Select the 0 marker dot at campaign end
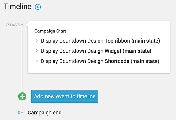The width and height of the screenshot is (176, 120). 22,112
